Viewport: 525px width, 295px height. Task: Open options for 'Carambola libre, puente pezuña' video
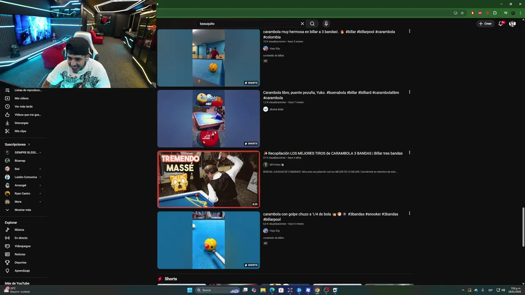[x=409, y=92]
